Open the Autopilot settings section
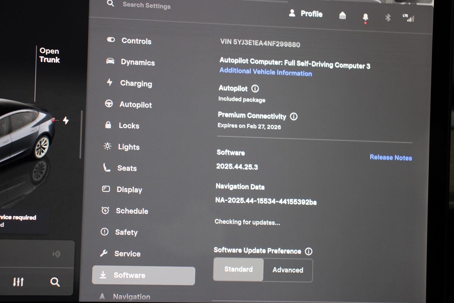Image resolution: width=454 pixels, height=303 pixels. [x=135, y=105]
